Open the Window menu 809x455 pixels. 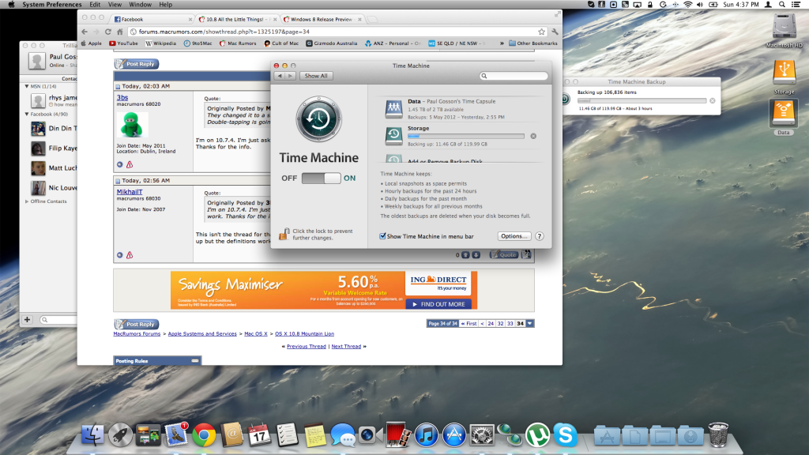[x=141, y=4]
